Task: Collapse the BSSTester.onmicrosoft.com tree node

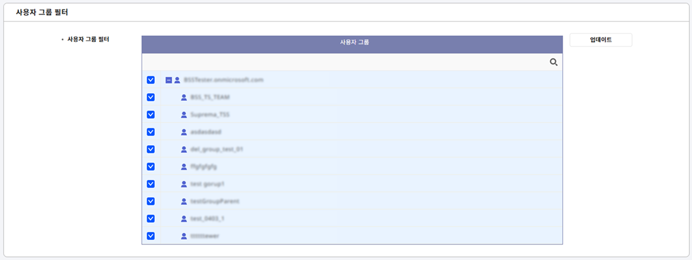Action: 169,80
